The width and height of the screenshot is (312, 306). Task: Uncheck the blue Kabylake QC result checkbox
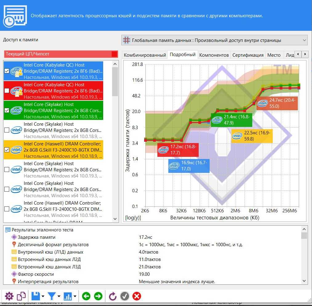point(7,71)
